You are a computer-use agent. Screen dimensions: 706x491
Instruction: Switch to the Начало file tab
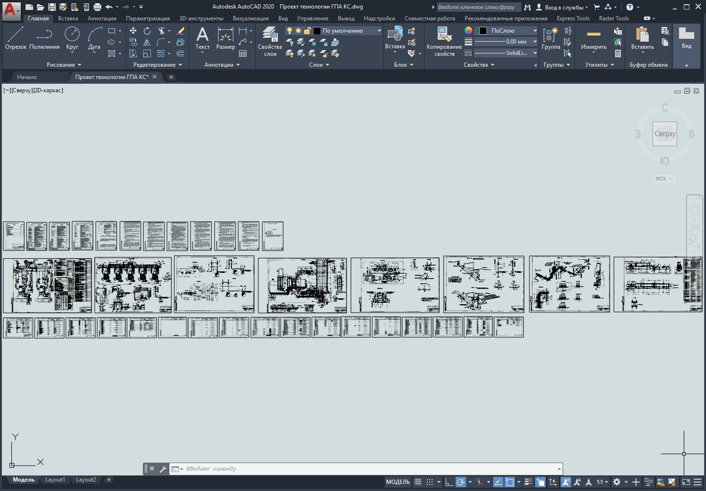click(x=27, y=77)
